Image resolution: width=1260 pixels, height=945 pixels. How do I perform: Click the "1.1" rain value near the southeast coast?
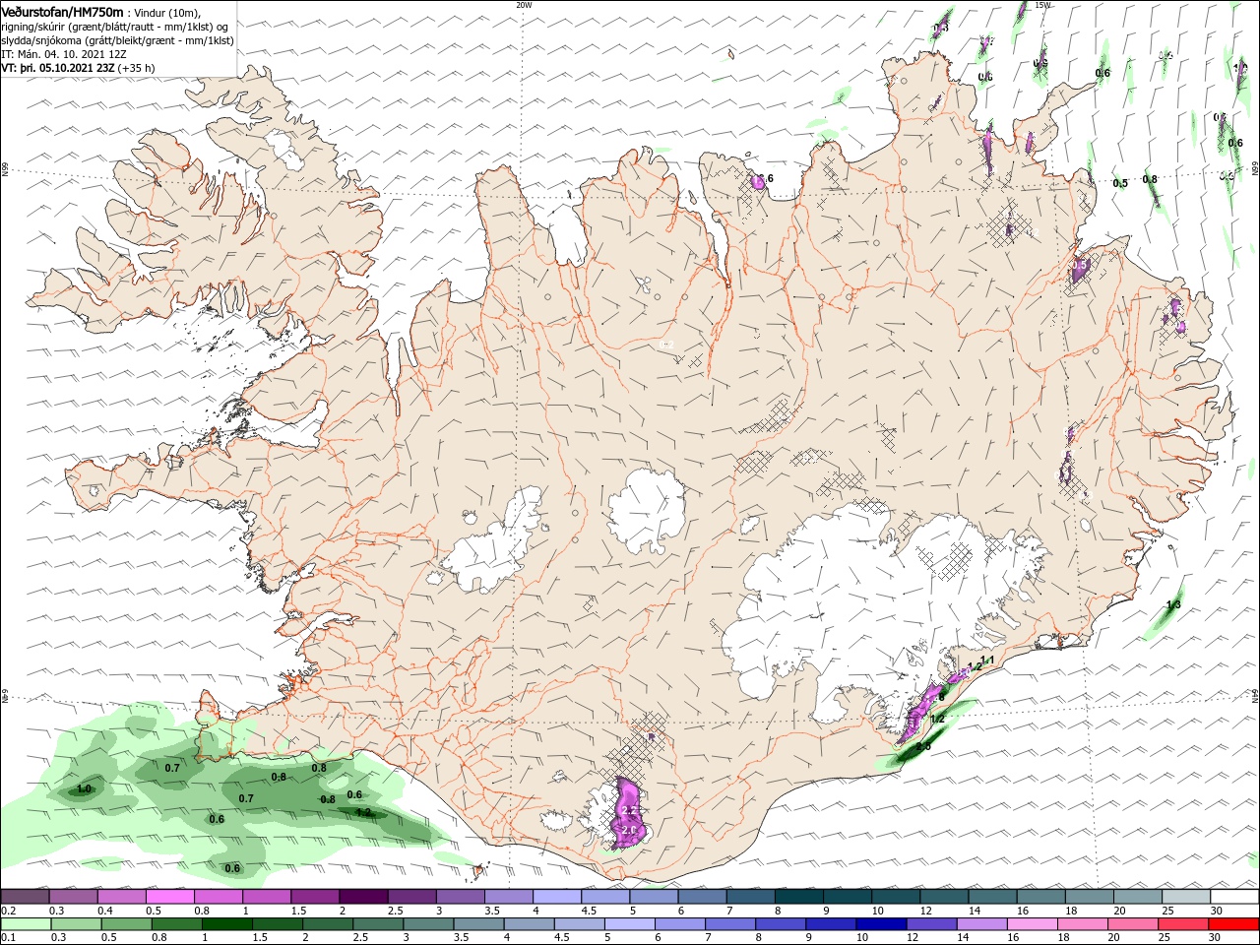coord(988,660)
